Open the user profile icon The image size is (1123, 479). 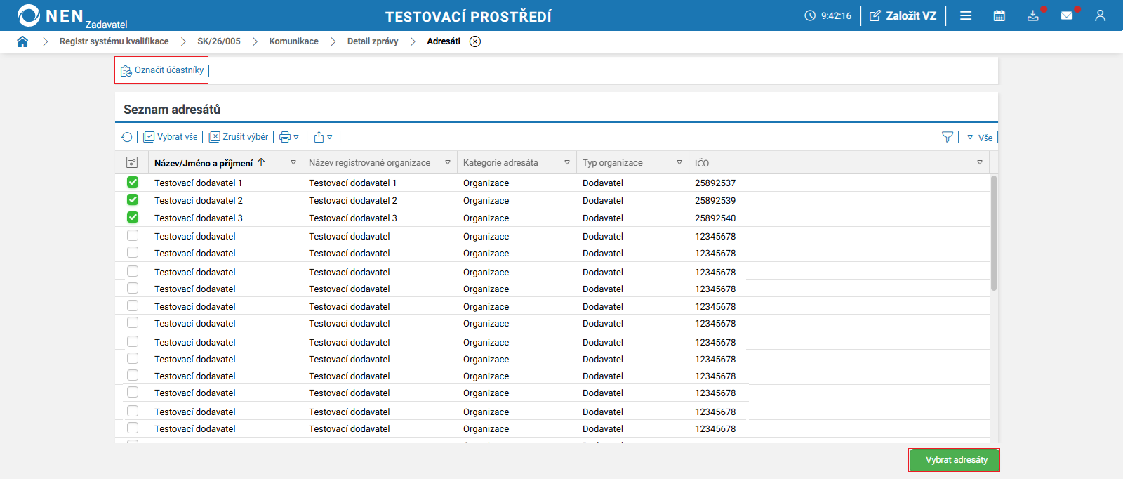pos(1100,15)
